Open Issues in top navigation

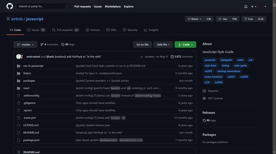coord(98,7)
